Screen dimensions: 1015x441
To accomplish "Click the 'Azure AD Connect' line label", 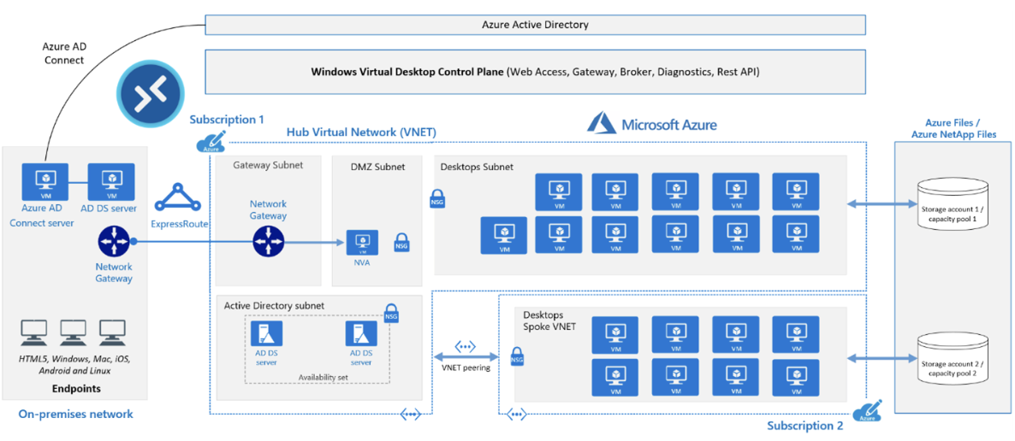I will pos(62,53).
